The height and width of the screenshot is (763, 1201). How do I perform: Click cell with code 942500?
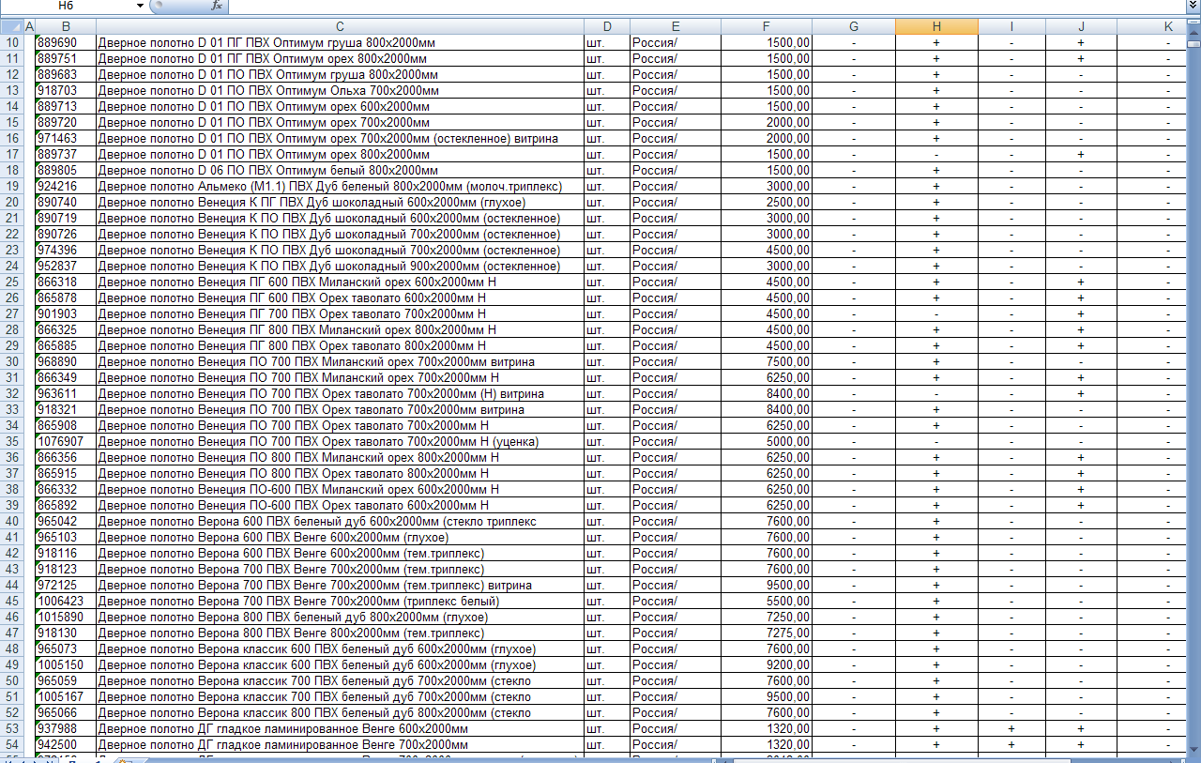(x=65, y=744)
